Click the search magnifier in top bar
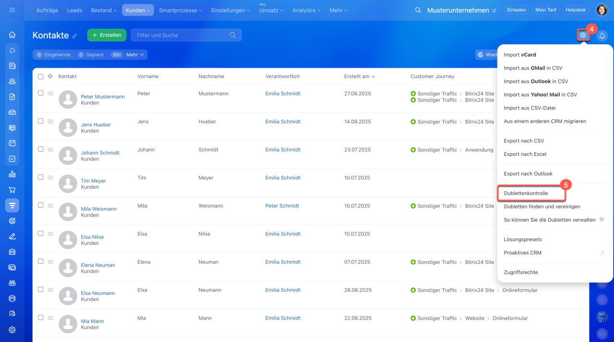The height and width of the screenshot is (342, 614). pyautogui.click(x=418, y=10)
